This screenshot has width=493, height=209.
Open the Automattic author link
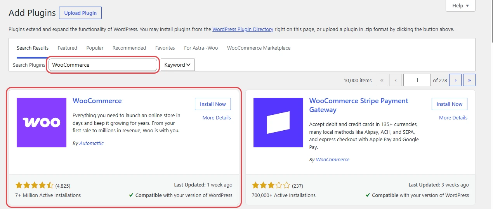click(x=92, y=143)
